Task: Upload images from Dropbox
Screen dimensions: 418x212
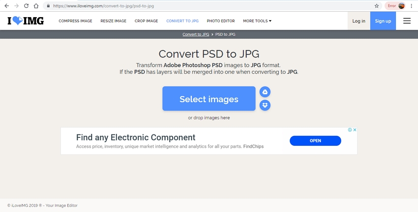Action: (x=265, y=105)
